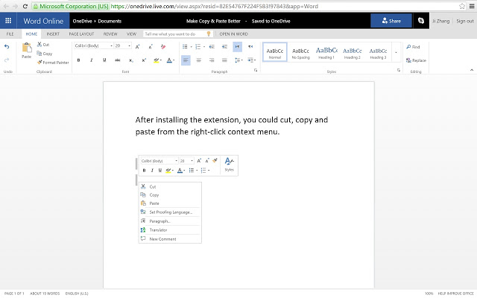Increase indent in the Paragraph group
The width and height of the screenshot is (477, 298).
pos(224,46)
